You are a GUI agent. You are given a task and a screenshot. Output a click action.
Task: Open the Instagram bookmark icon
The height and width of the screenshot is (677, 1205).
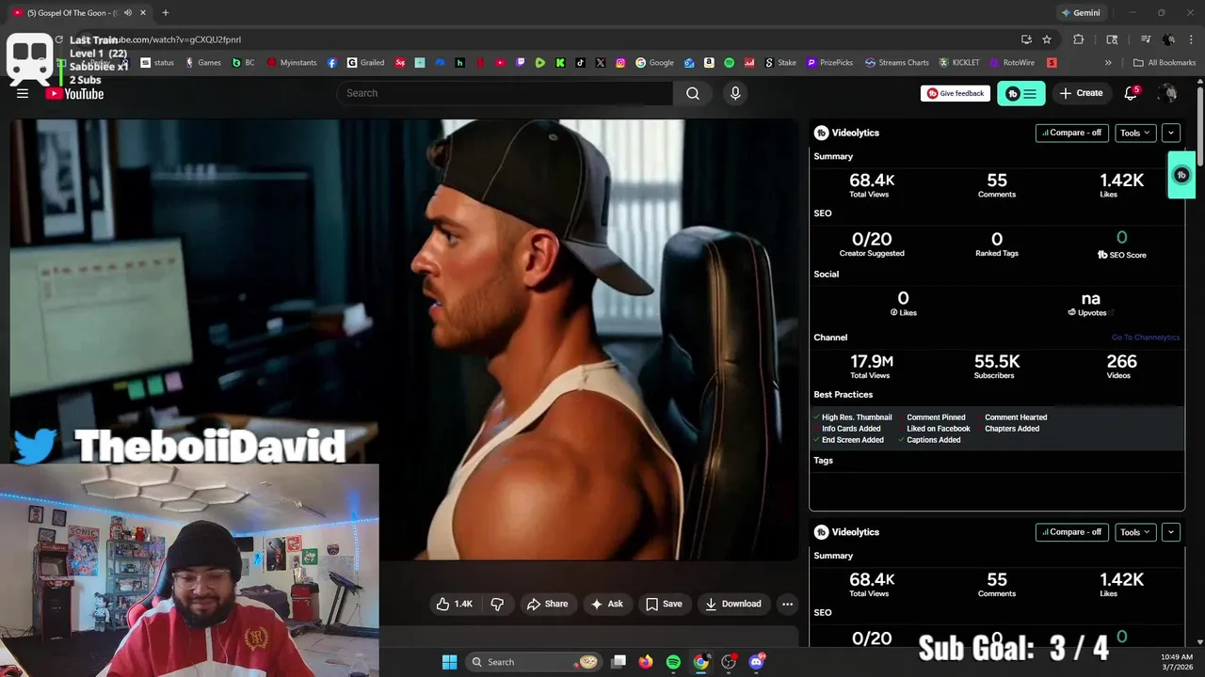[x=620, y=63]
